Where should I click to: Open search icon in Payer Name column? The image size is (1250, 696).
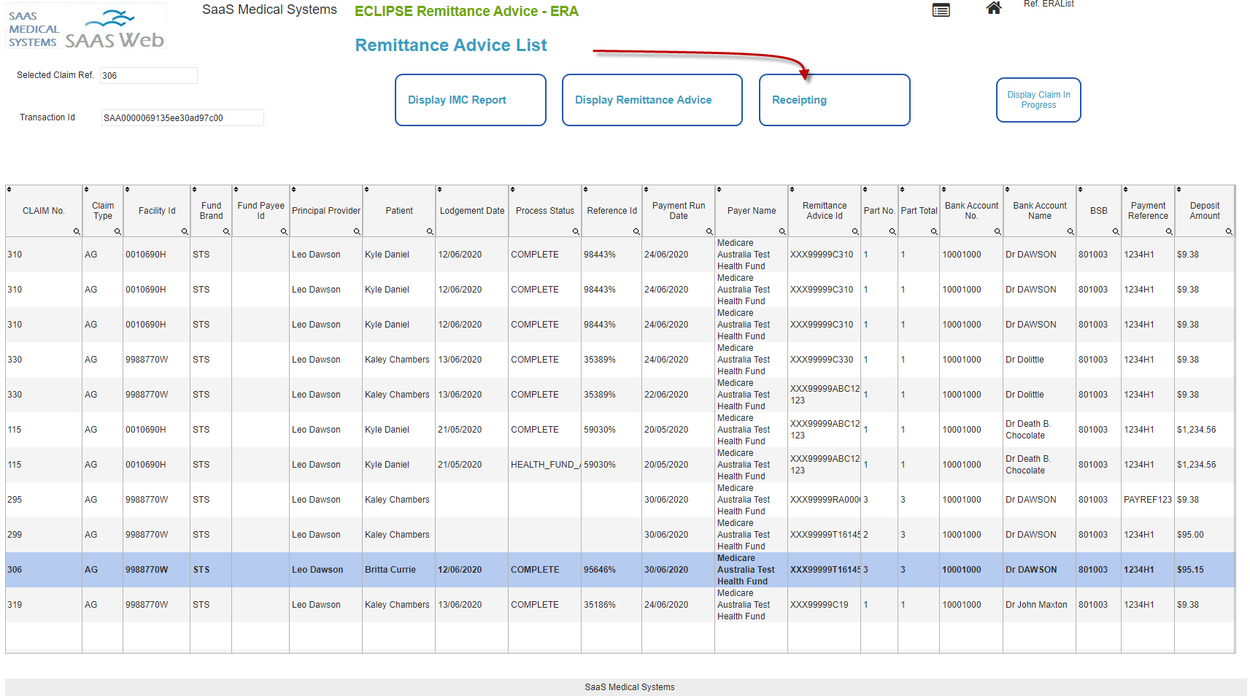click(x=782, y=231)
